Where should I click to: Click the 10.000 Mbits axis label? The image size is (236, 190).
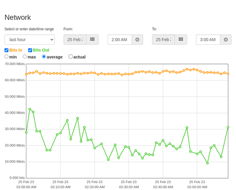click(15, 162)
